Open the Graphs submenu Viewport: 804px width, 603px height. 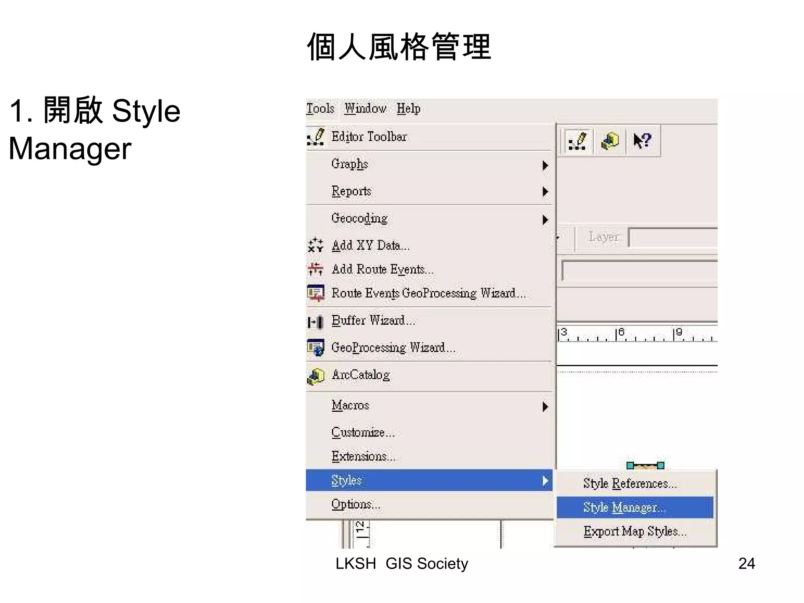tap(429, 164)
